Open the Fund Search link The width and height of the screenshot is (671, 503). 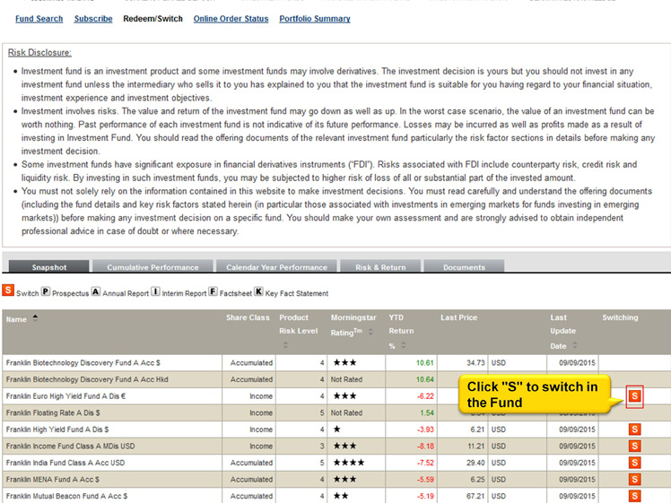[39, 19]
